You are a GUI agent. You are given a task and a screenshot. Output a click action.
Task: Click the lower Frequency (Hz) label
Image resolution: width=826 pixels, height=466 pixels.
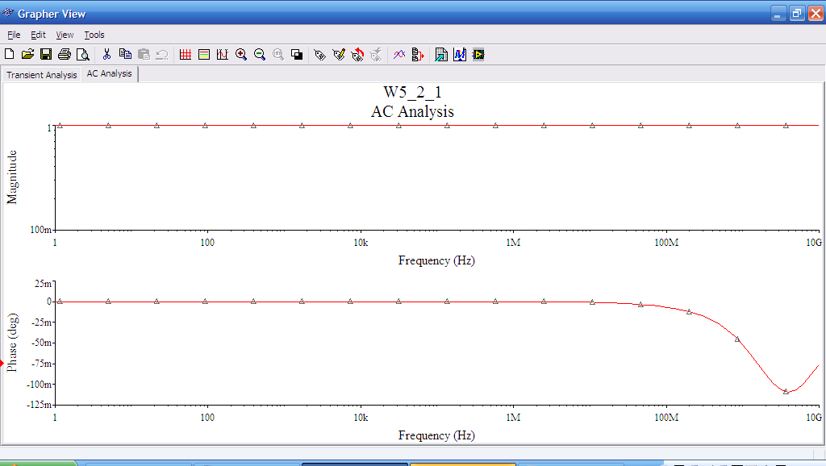pyautogui.click(x=436, y=435)
